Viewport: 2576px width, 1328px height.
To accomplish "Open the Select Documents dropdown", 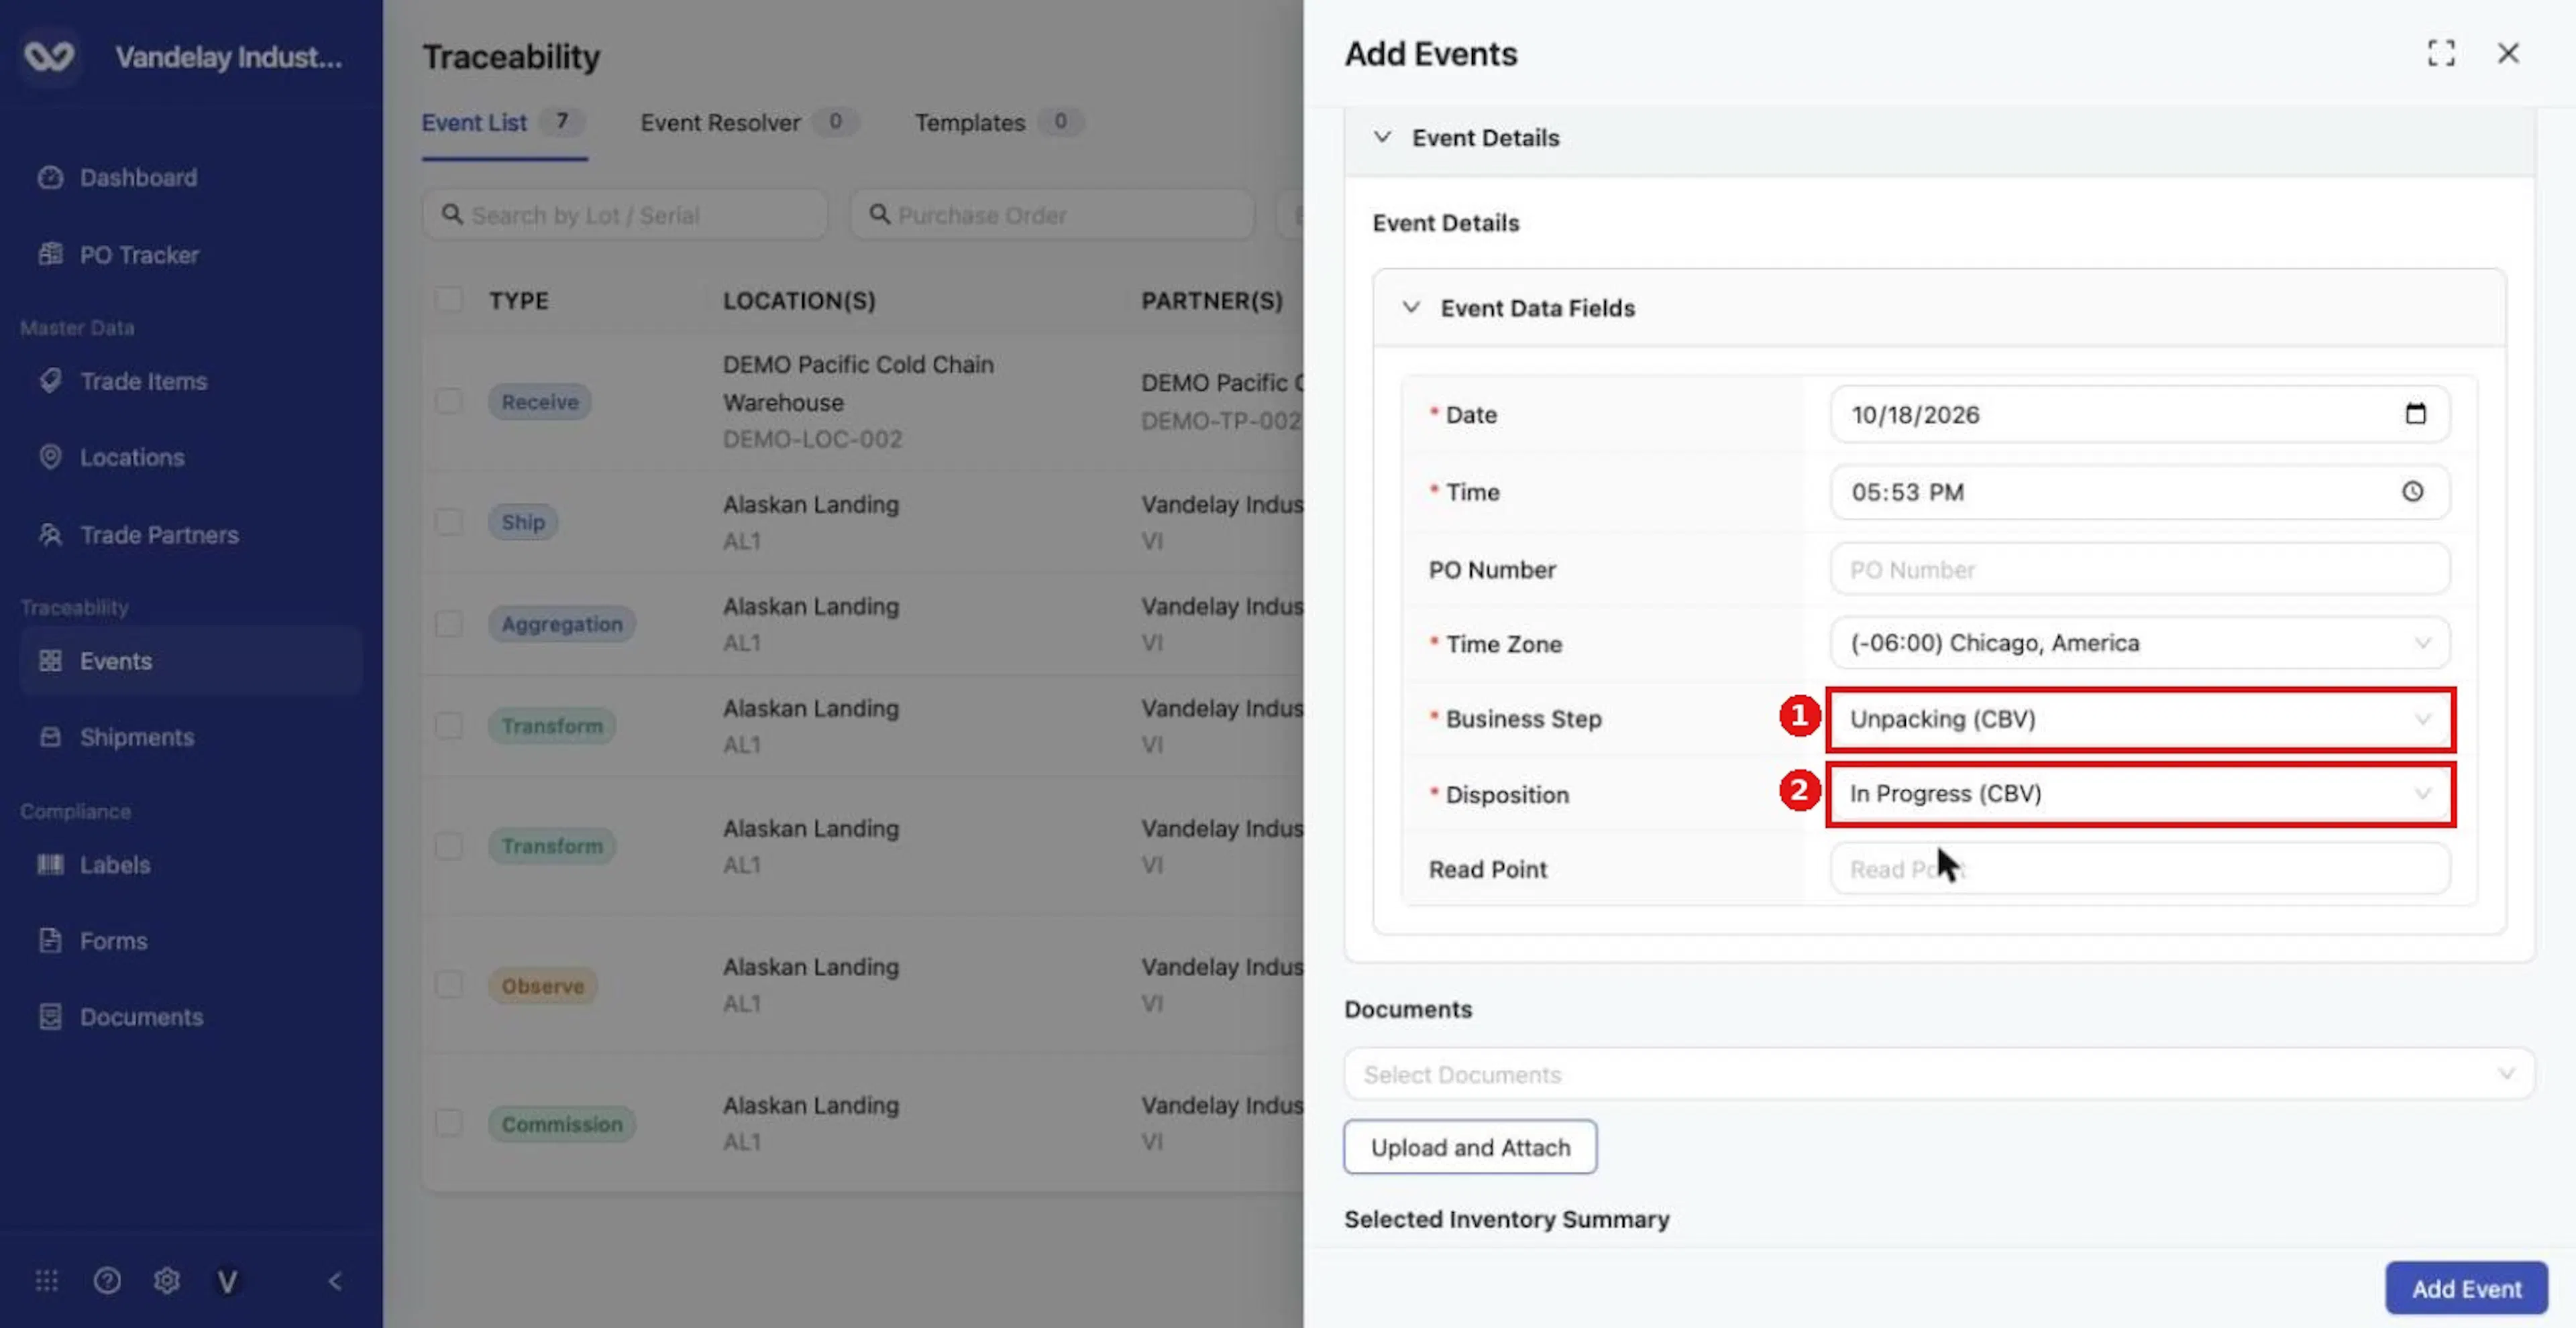I will pos(1939,1074).
